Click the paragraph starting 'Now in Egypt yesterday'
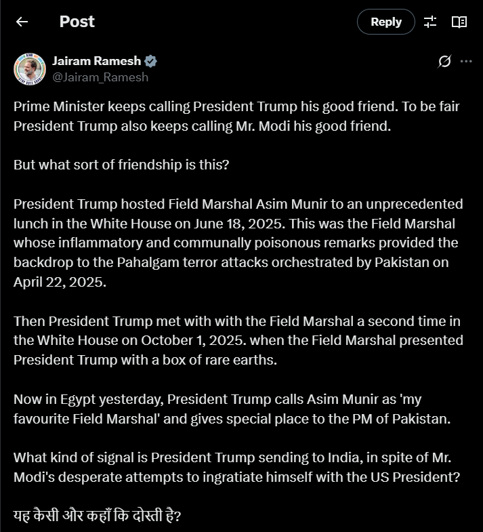This screenshot has height=532, width=483. point(232,409)
